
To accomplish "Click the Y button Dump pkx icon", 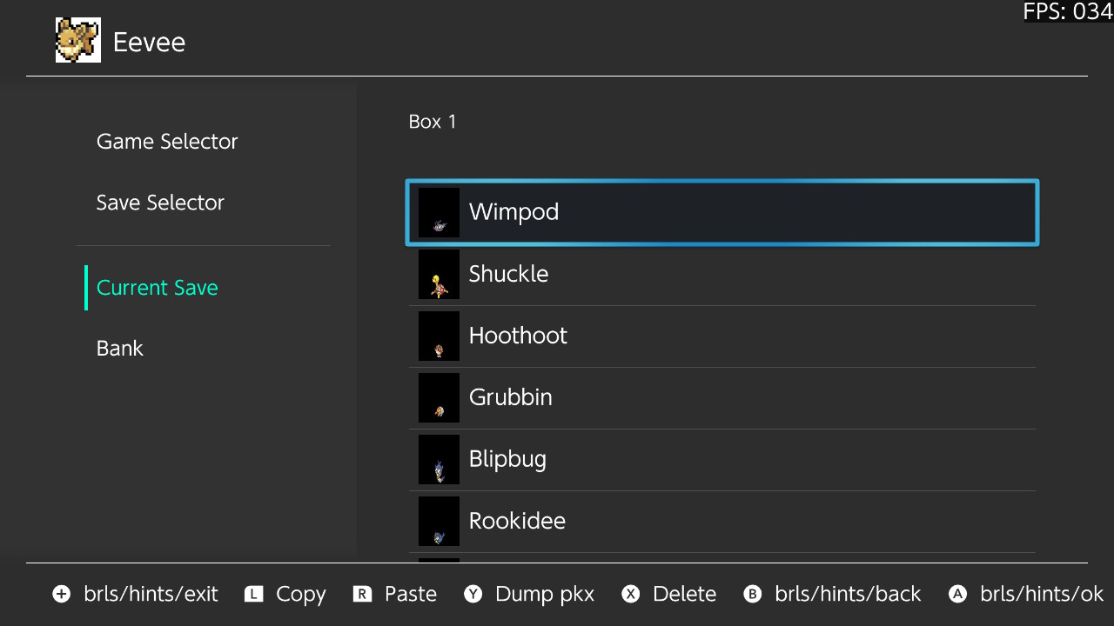I will pyautogui.click(x=473, y=594).
